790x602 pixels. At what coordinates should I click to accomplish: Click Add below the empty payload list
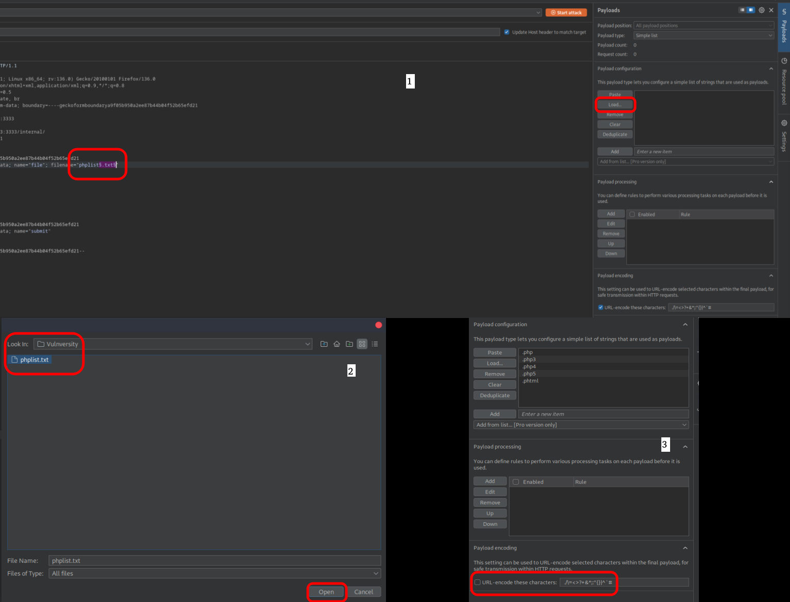(x=615, y=152)
